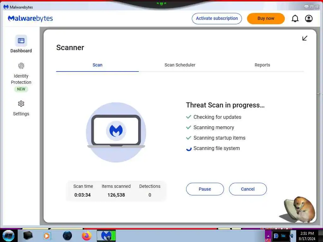Click the 'Checking for updates' status text
Viewport: 323px width, 242px height.
click(x=217, y=117)
